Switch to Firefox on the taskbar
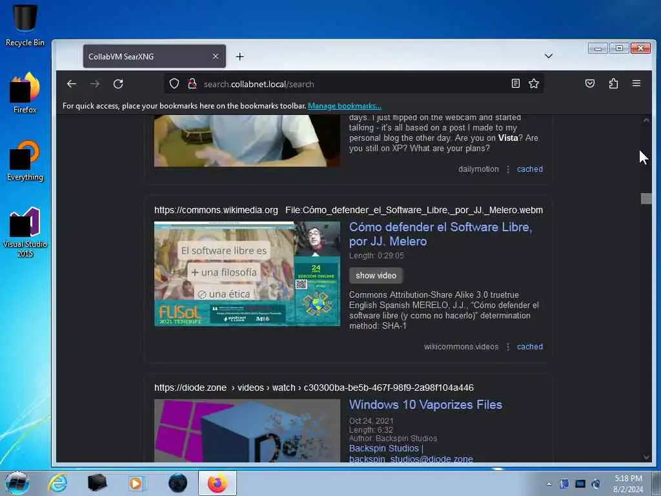This screenshot has height=496, width=661. click(218, 483)
